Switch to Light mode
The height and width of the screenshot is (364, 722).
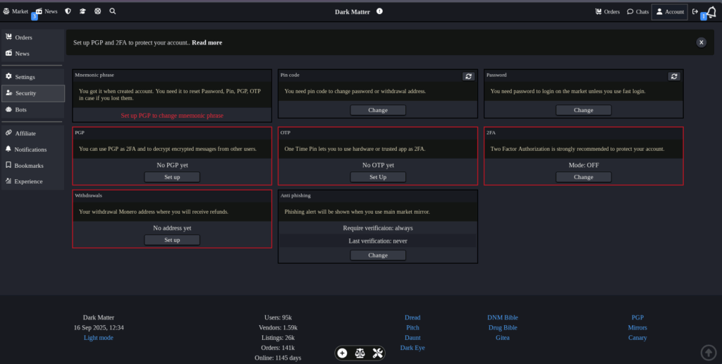coord(98,338)
